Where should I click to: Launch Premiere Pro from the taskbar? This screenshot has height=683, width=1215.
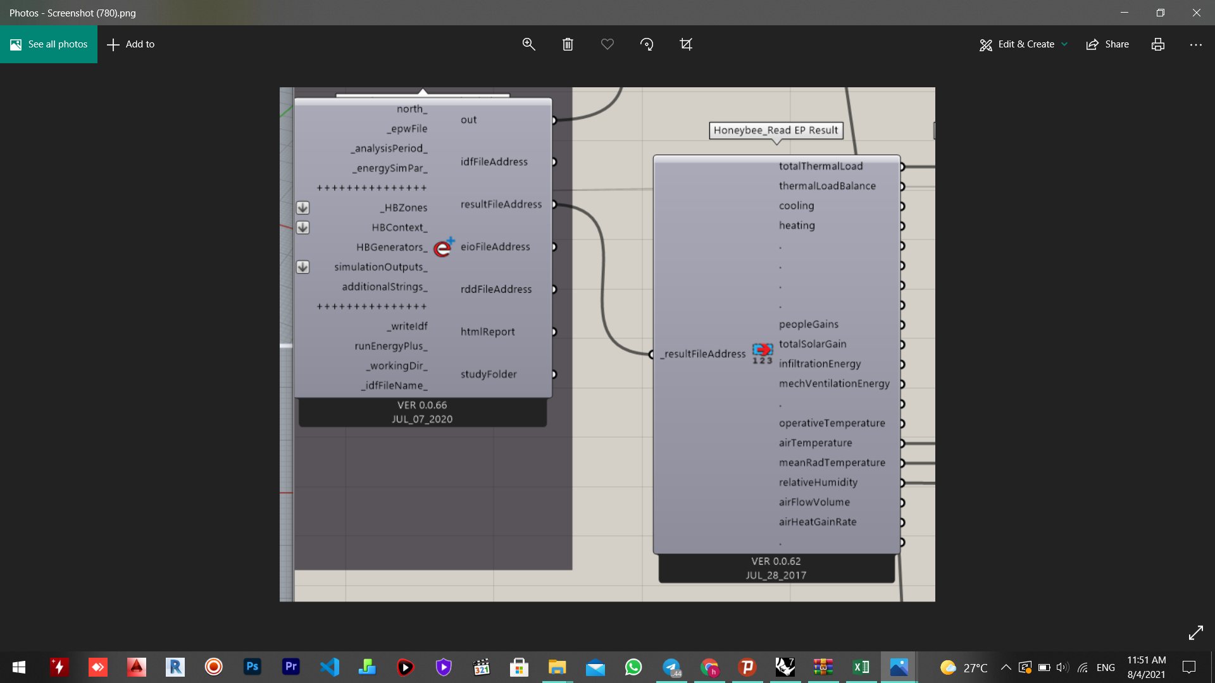[290, 667]
